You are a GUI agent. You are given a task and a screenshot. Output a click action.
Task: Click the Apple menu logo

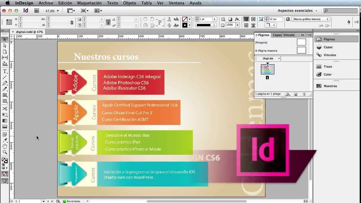point(8,3)
